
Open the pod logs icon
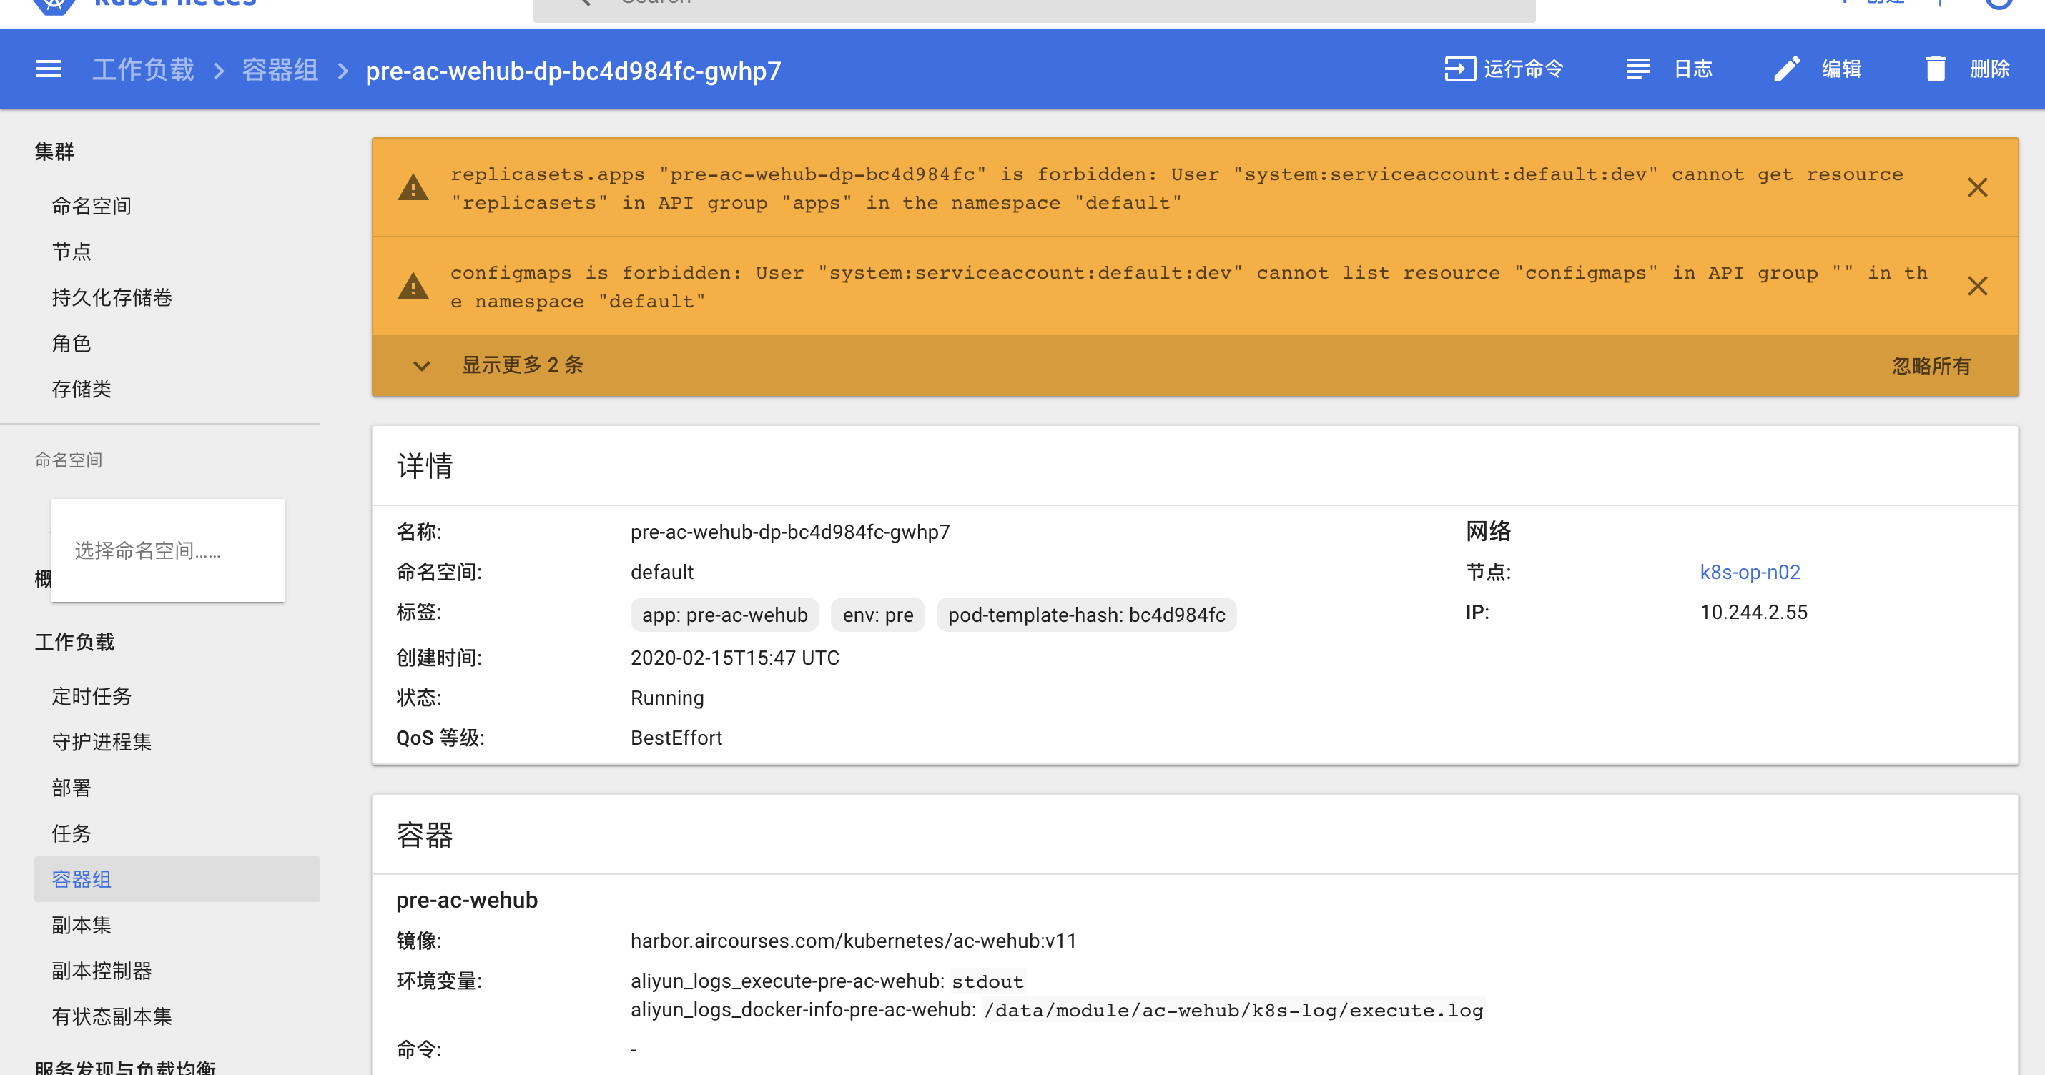(x=1637, y=69)
